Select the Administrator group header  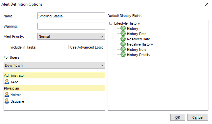(54, 75)
